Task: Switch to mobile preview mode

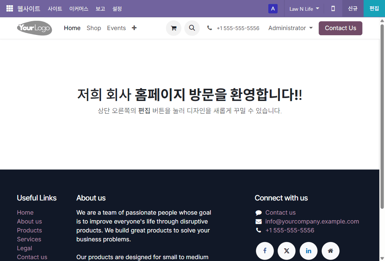Action: point(333,9)
